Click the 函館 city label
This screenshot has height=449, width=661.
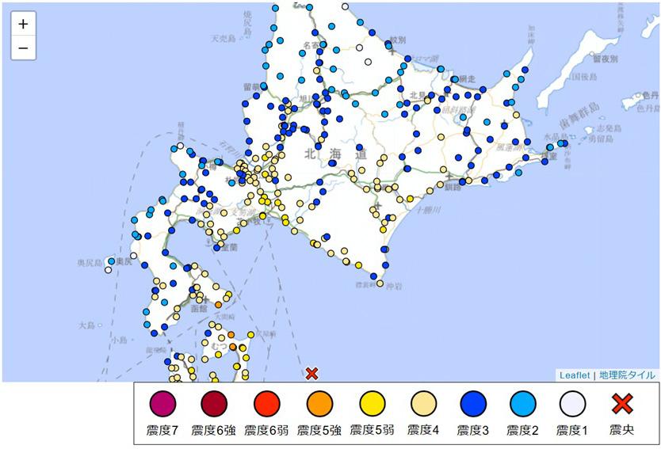pyautogui.click(x=199, y=308)
